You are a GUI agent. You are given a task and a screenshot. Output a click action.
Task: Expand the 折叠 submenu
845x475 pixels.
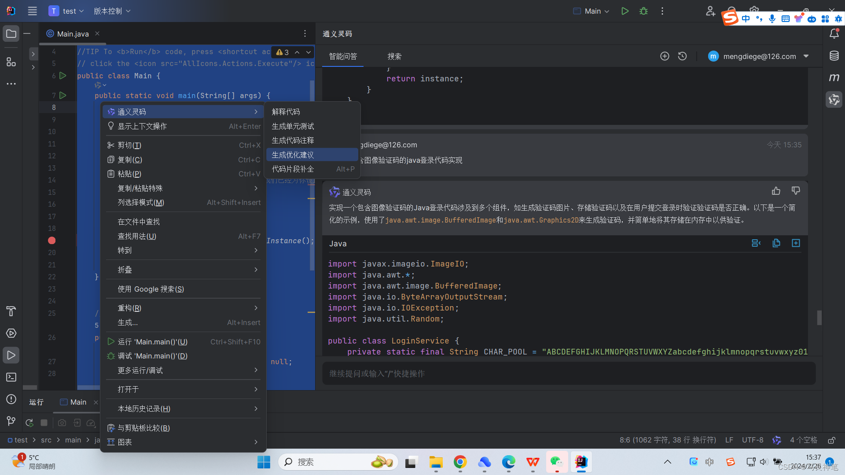pyautogui.click(x=184, y=270)
